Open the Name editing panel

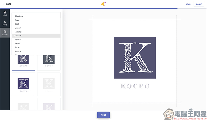coord(5,13)
